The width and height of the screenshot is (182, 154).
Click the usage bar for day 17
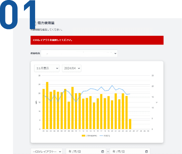pos(101,112)
